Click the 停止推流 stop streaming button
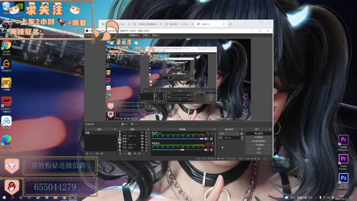This screenshot has width=357, height=201. point(258,134)
